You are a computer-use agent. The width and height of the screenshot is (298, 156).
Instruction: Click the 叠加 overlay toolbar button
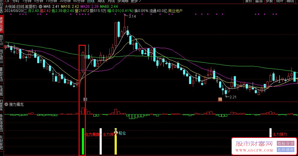point(259,1)
